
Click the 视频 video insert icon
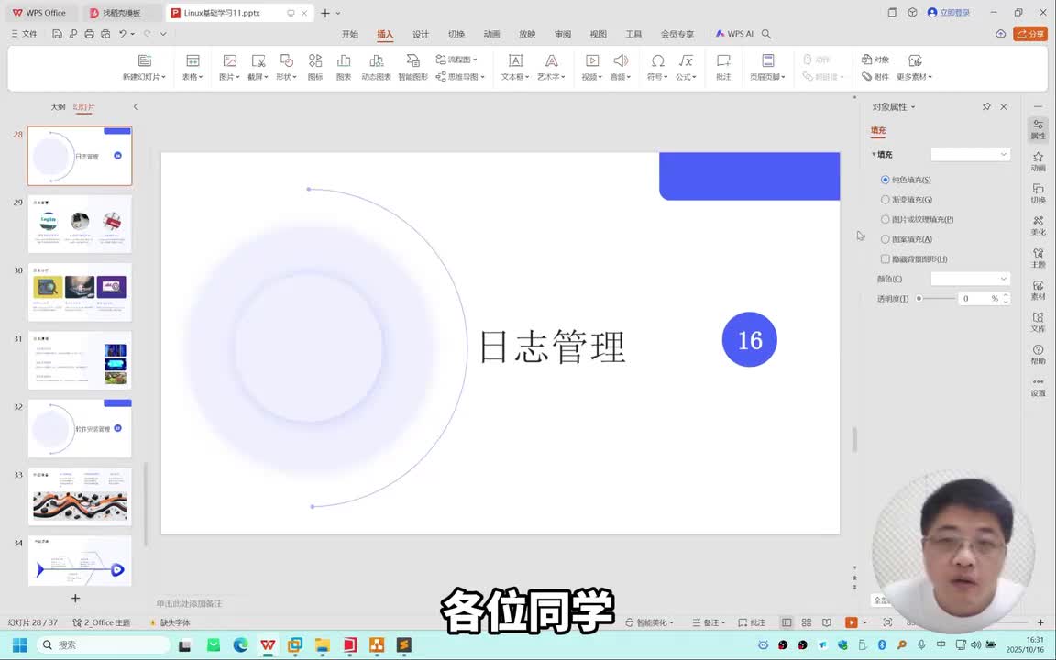[592, 61]
